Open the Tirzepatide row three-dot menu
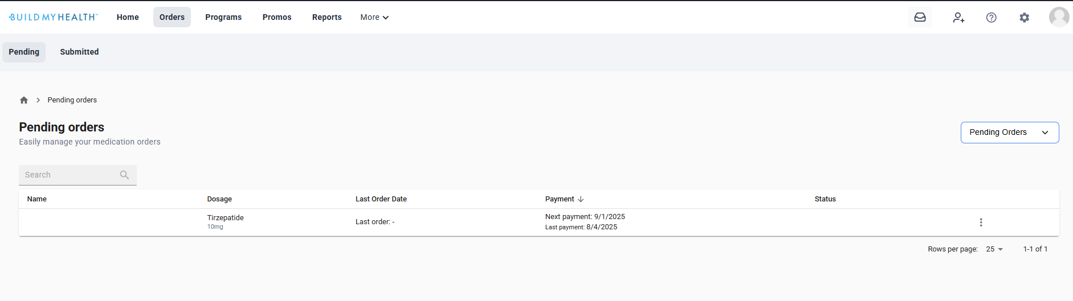 (981, 222)
